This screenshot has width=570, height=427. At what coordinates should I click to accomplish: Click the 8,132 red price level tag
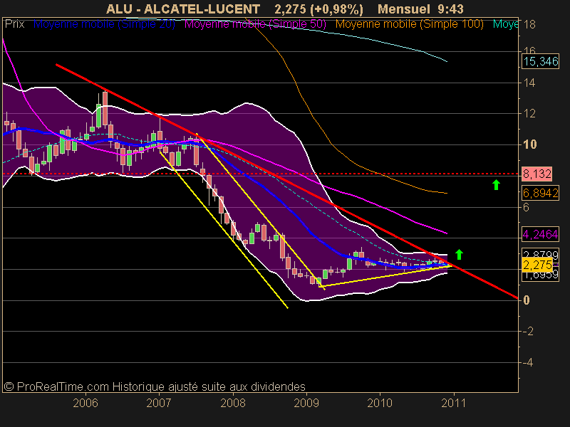537,174
